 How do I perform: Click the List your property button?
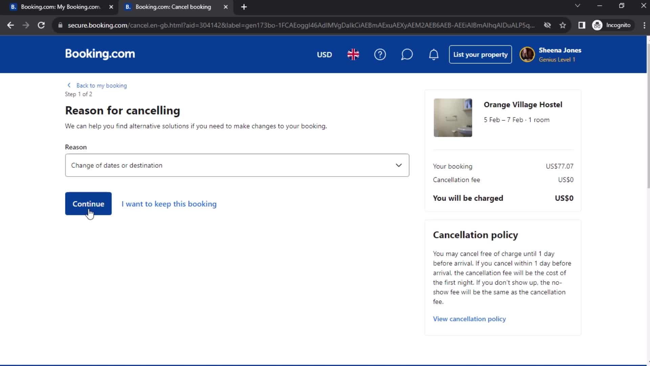tap(480, 54)
